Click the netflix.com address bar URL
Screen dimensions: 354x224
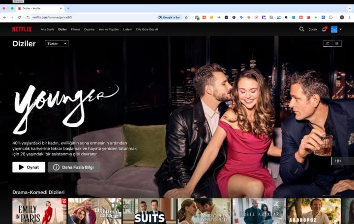click(x=52, y=17)
